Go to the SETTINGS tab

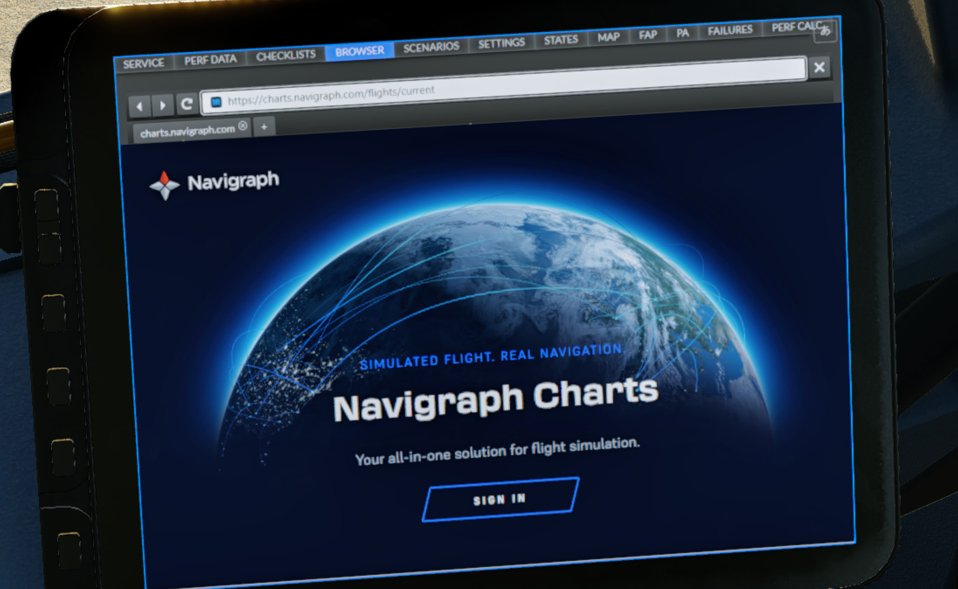pos(501,43)
